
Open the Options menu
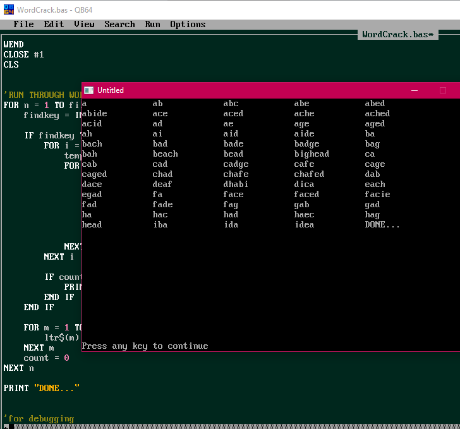click(x=188, y=24)
